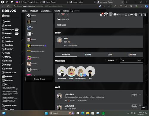Switch to the Discord browser tab
The image size is (149, 116).
(29, 2)
